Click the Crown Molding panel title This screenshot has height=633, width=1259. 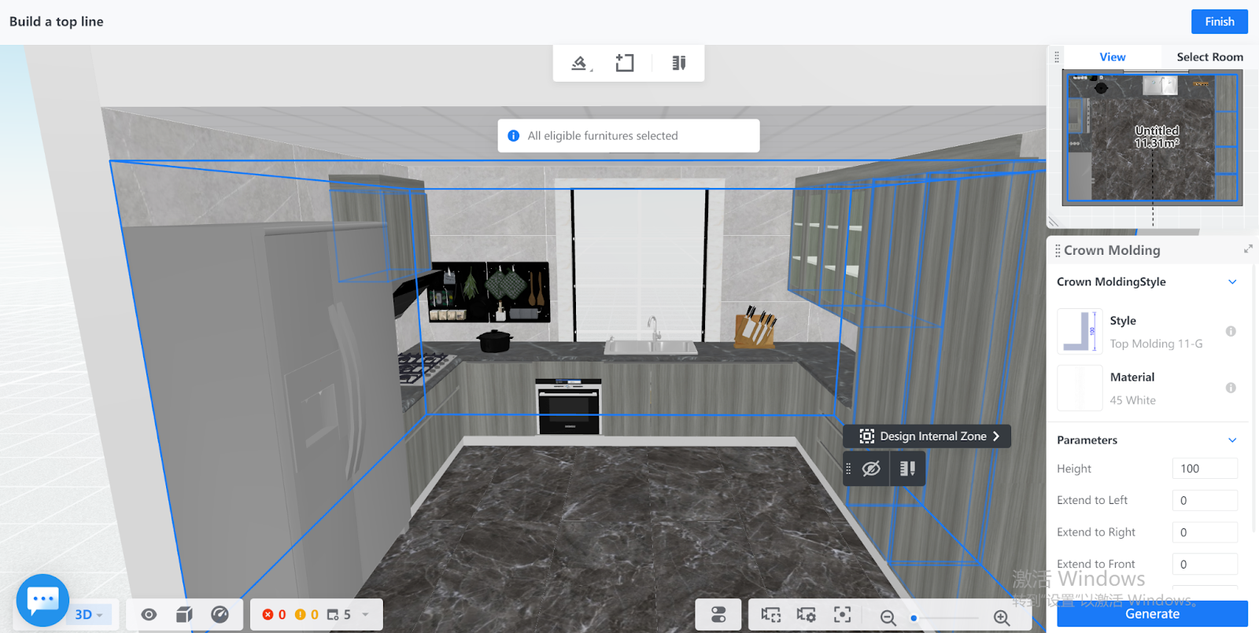click(1112, 250)
